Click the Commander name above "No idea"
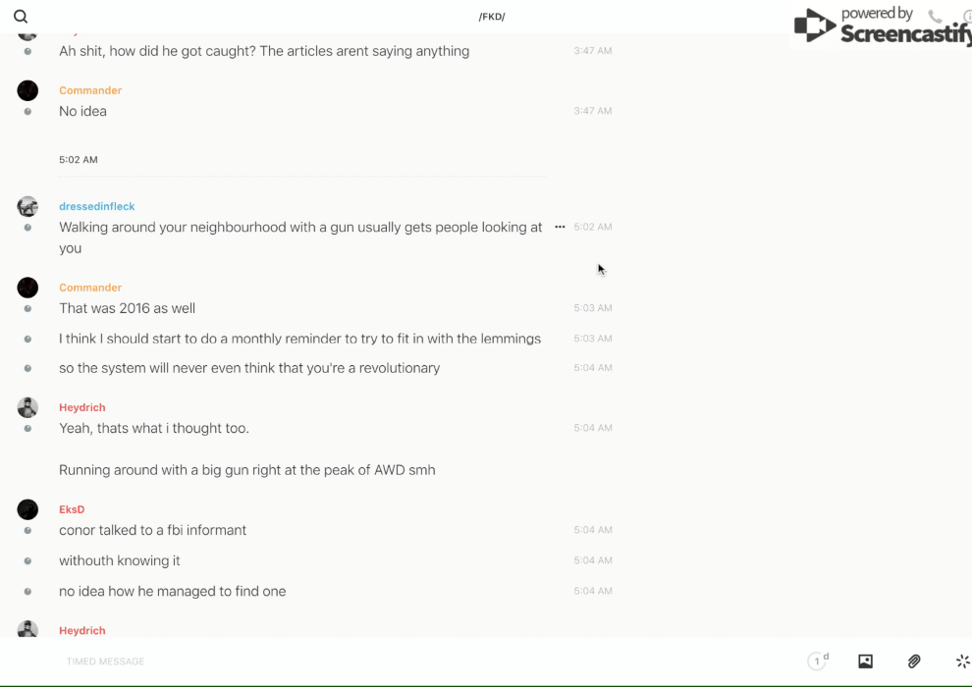The height and width of the screenshot is (687, 972). (x=90, y=90)
